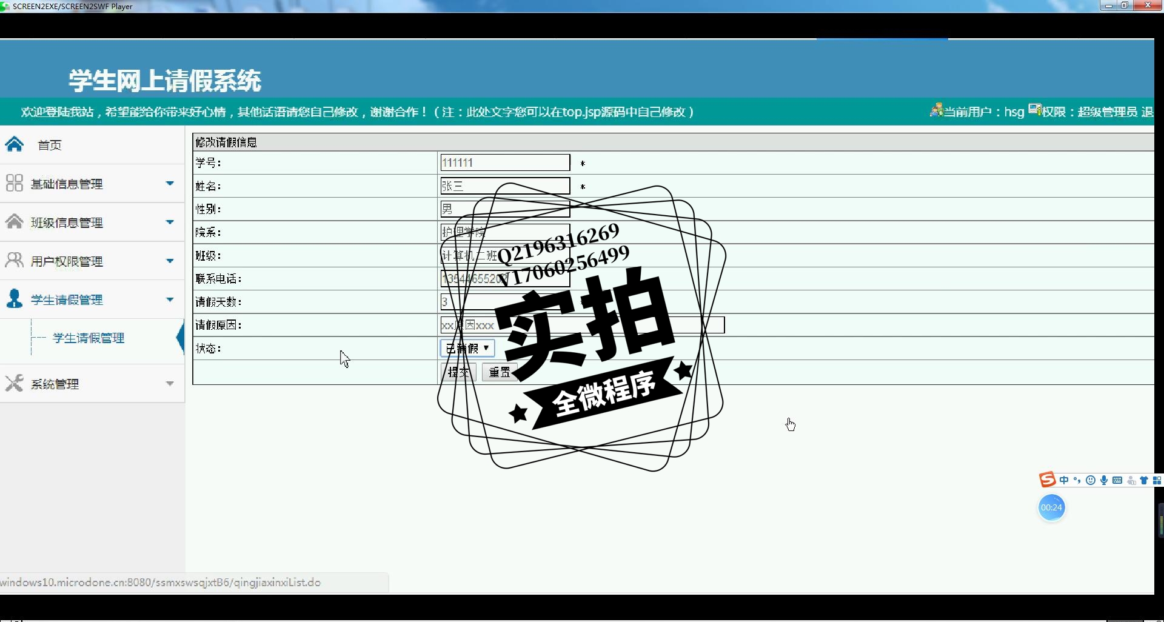Click the 请假原因: label text
The width and height of the screenshot is (1164, 622).
219,325
